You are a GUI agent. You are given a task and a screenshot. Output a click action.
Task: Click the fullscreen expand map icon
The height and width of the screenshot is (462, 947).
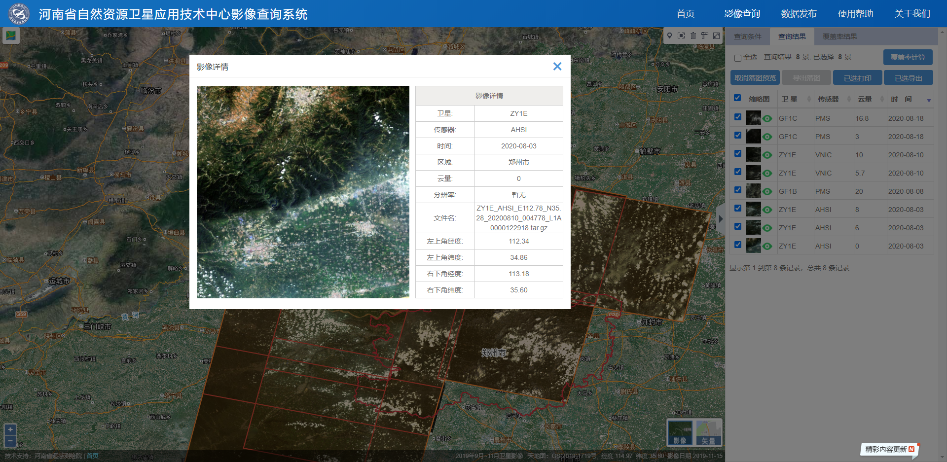click(x=717, y=36)
